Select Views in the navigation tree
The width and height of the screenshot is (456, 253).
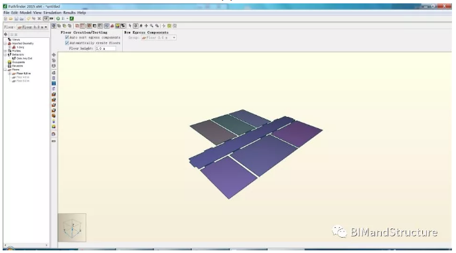point(16,40)
